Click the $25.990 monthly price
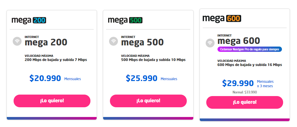Viewport: 297px width, 127px height. click(x=142, y=78)
